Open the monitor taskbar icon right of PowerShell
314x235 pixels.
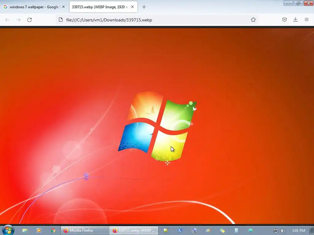(194, 230)
